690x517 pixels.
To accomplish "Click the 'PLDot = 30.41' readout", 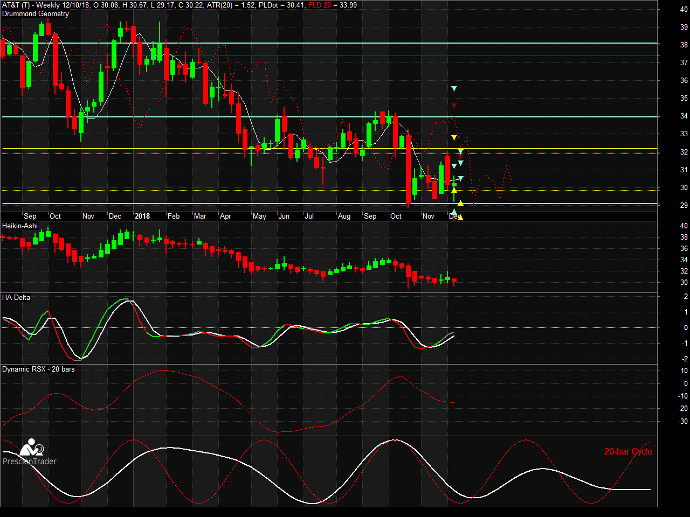I will 282,5.
